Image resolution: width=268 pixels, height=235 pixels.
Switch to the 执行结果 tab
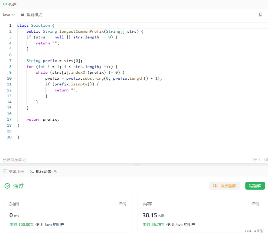[x=41, y=172]
